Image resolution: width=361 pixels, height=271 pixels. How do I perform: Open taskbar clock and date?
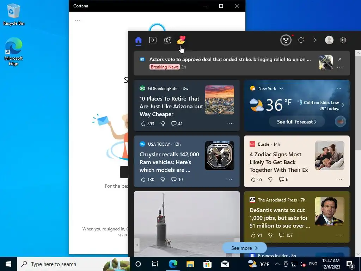point(331,264)
